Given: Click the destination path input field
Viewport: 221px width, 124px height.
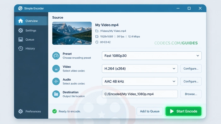Looking at the screenshot, I should 140,94.
